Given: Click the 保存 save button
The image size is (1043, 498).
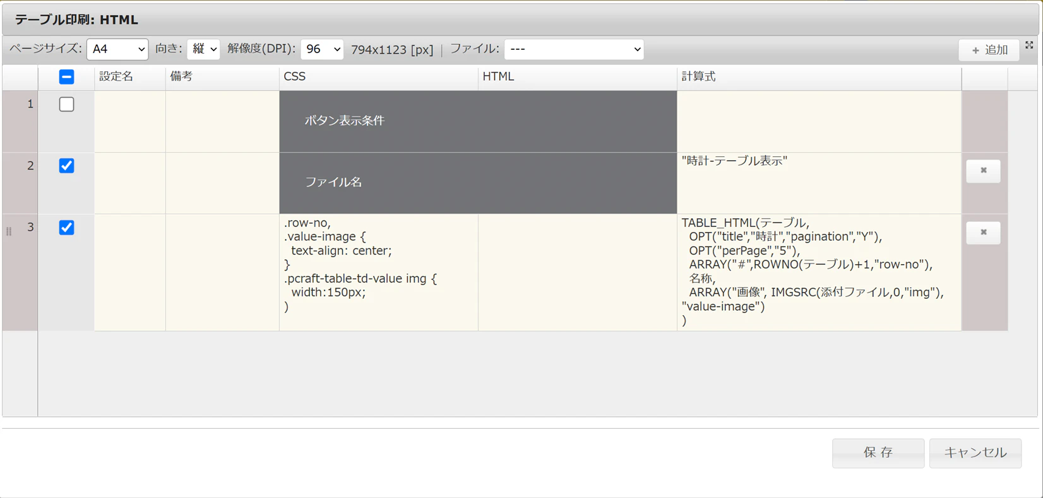Looking at the screenshot, I should (x=878, y=453).
